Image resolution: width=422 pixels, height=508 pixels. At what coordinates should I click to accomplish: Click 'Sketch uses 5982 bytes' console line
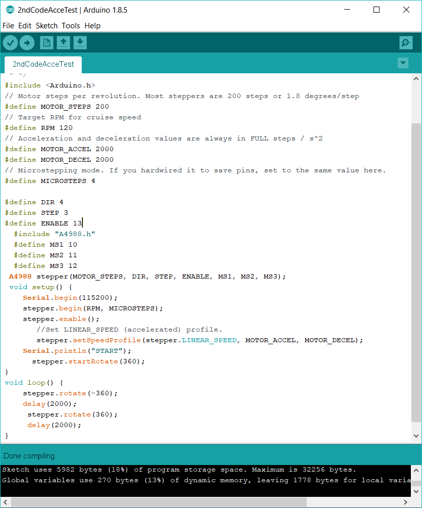tap(179, 470)
